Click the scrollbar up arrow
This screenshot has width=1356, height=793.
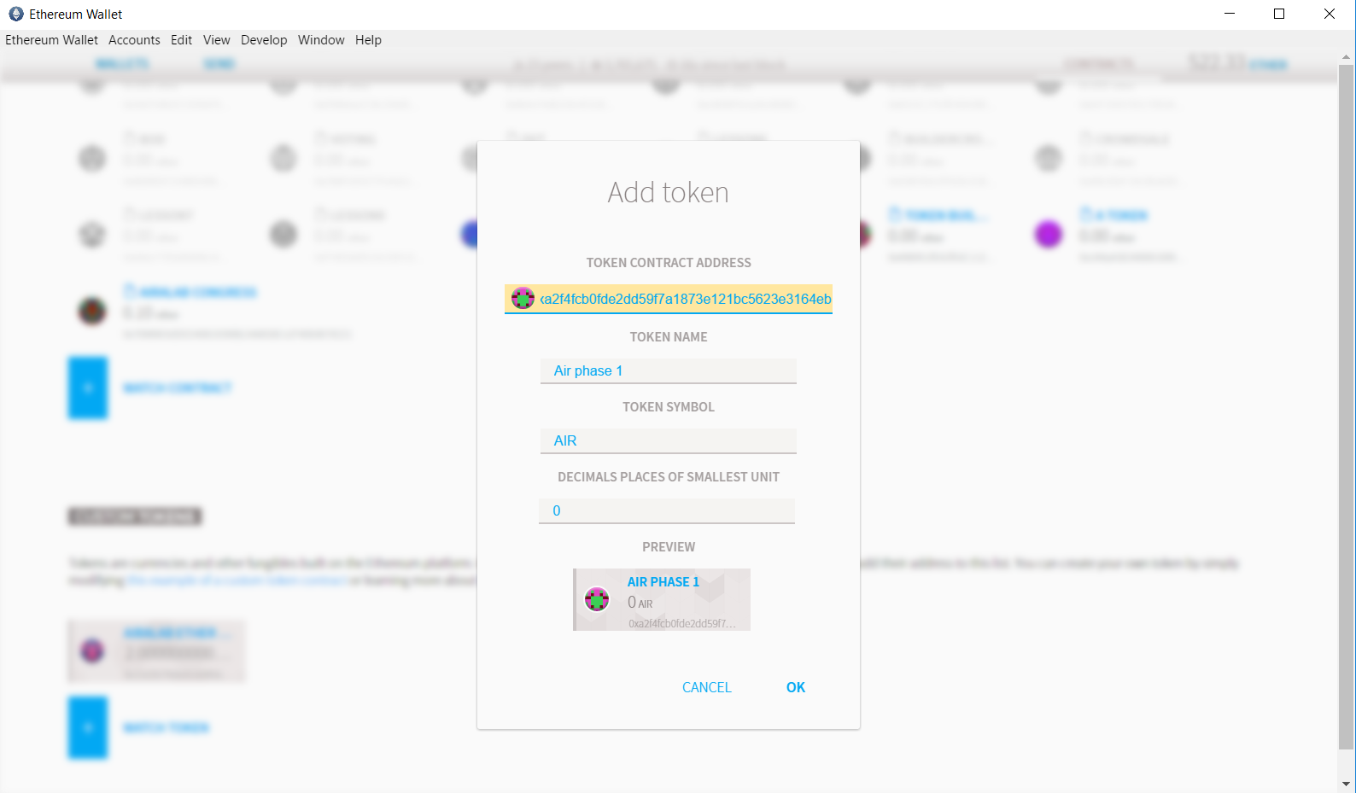click(x=1347, y=57)
